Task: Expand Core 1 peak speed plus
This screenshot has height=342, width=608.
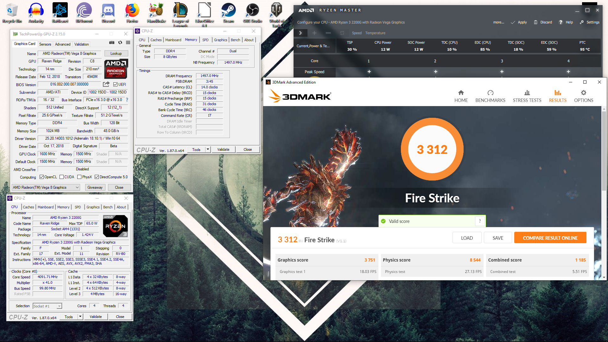Action: 369,72
